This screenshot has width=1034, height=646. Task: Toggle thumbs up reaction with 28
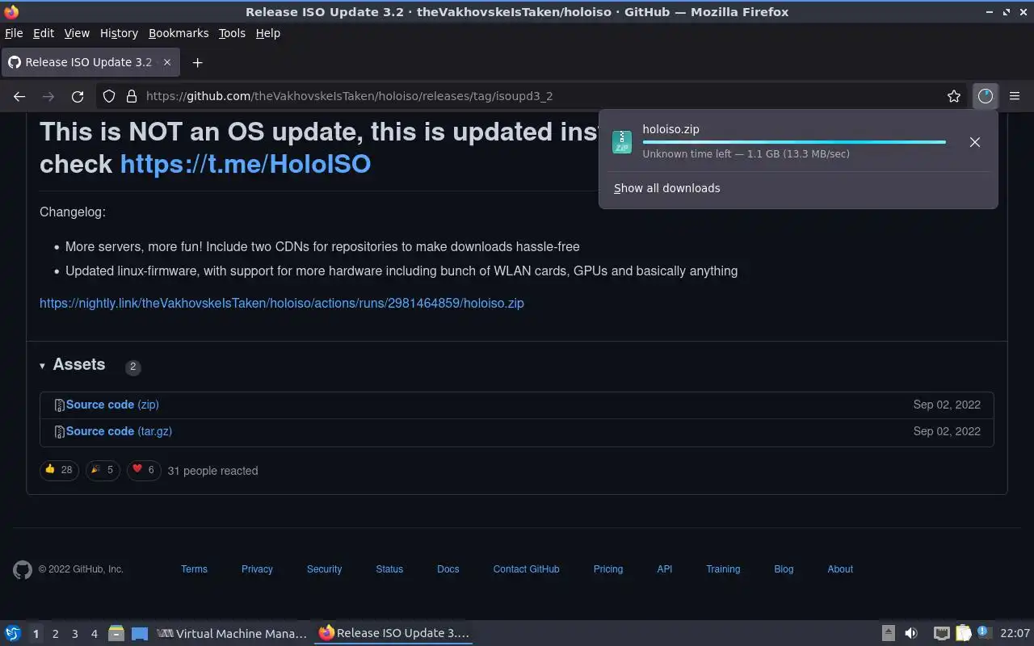(x=59, y=470)
